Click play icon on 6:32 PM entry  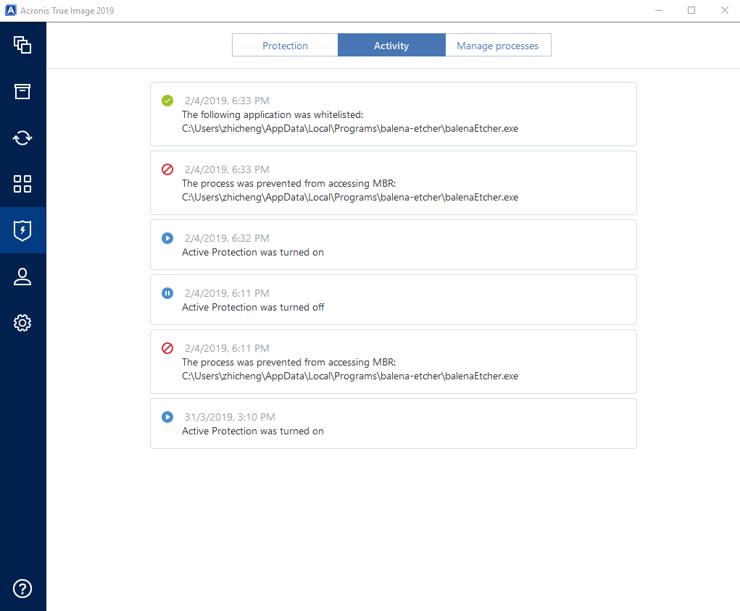pos(167,238)
